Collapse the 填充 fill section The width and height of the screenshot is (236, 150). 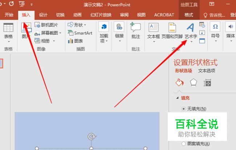pos(178,98)
